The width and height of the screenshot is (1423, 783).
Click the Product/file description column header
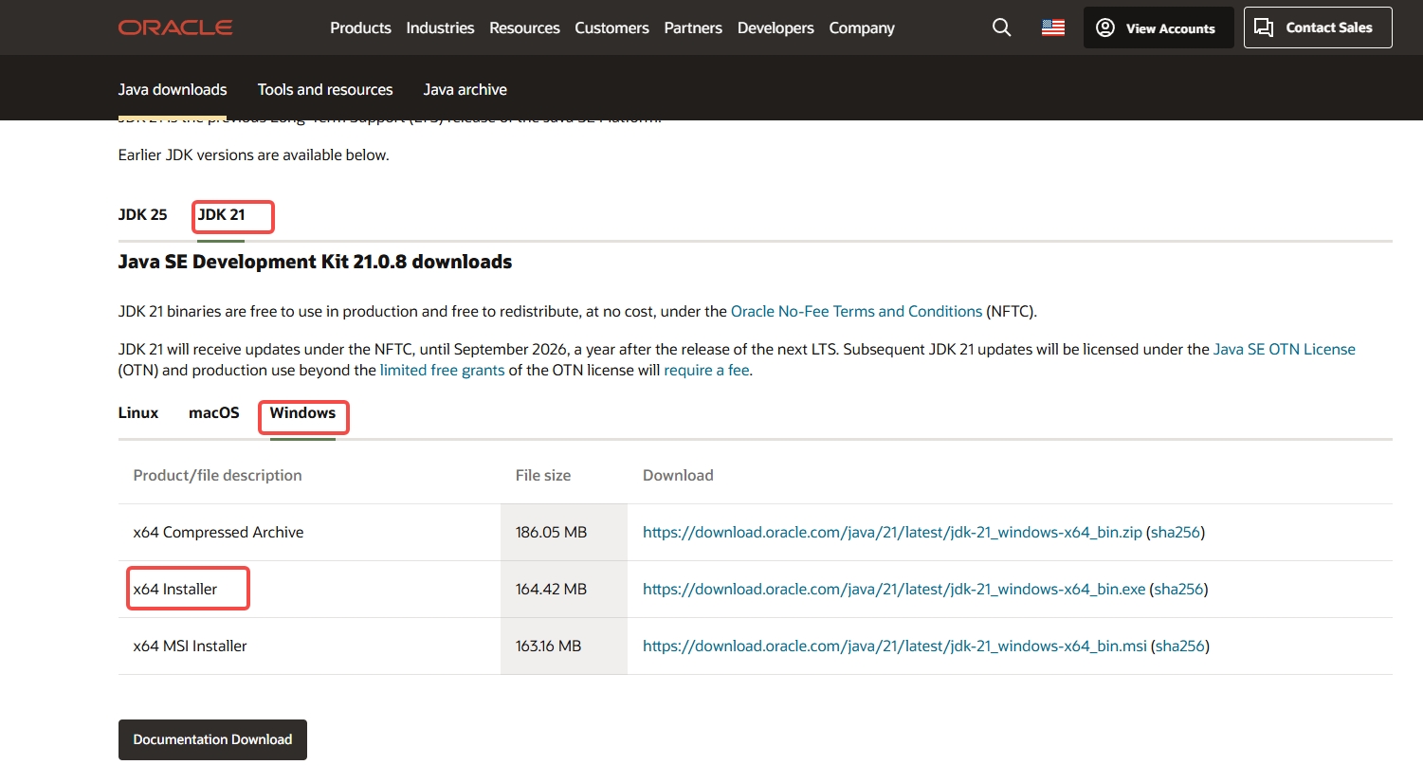pos(217,475)
